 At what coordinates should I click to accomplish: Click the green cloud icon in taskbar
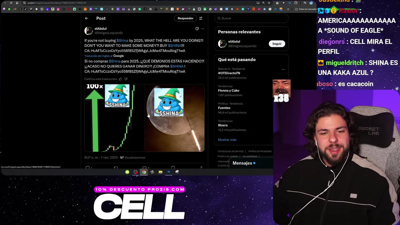point(127,172)
